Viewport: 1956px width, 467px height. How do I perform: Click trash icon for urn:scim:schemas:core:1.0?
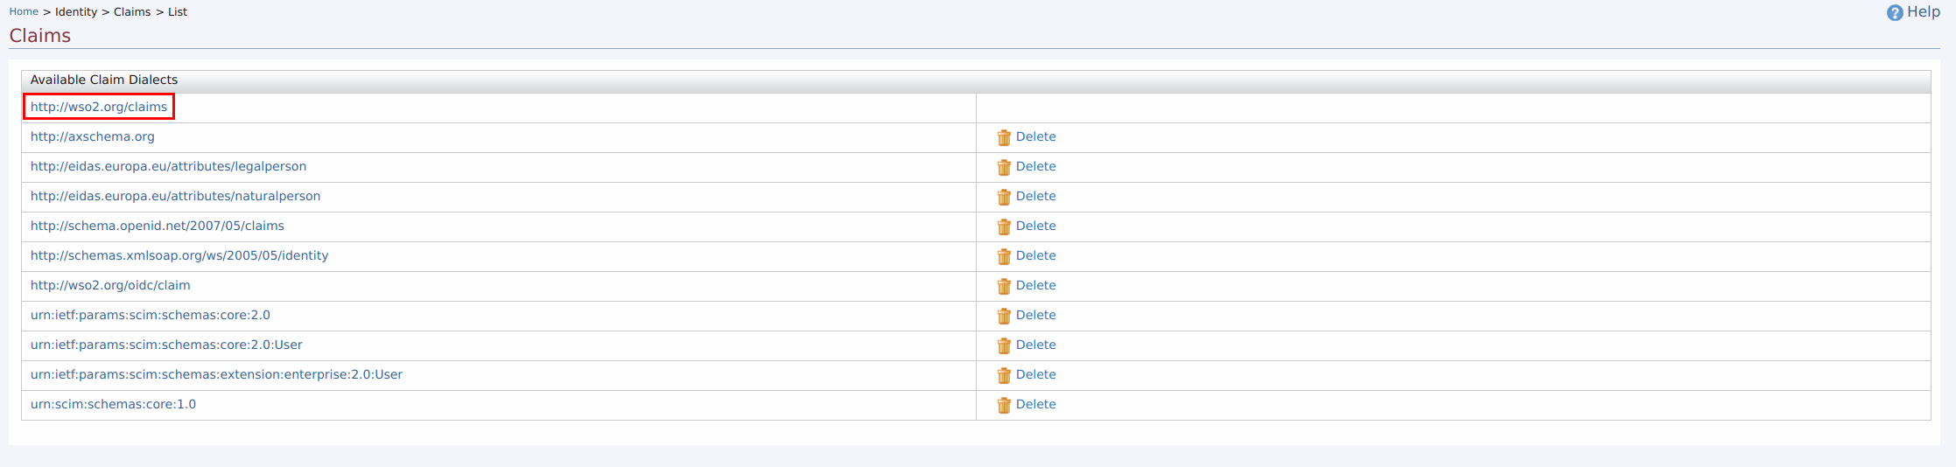1004,405
